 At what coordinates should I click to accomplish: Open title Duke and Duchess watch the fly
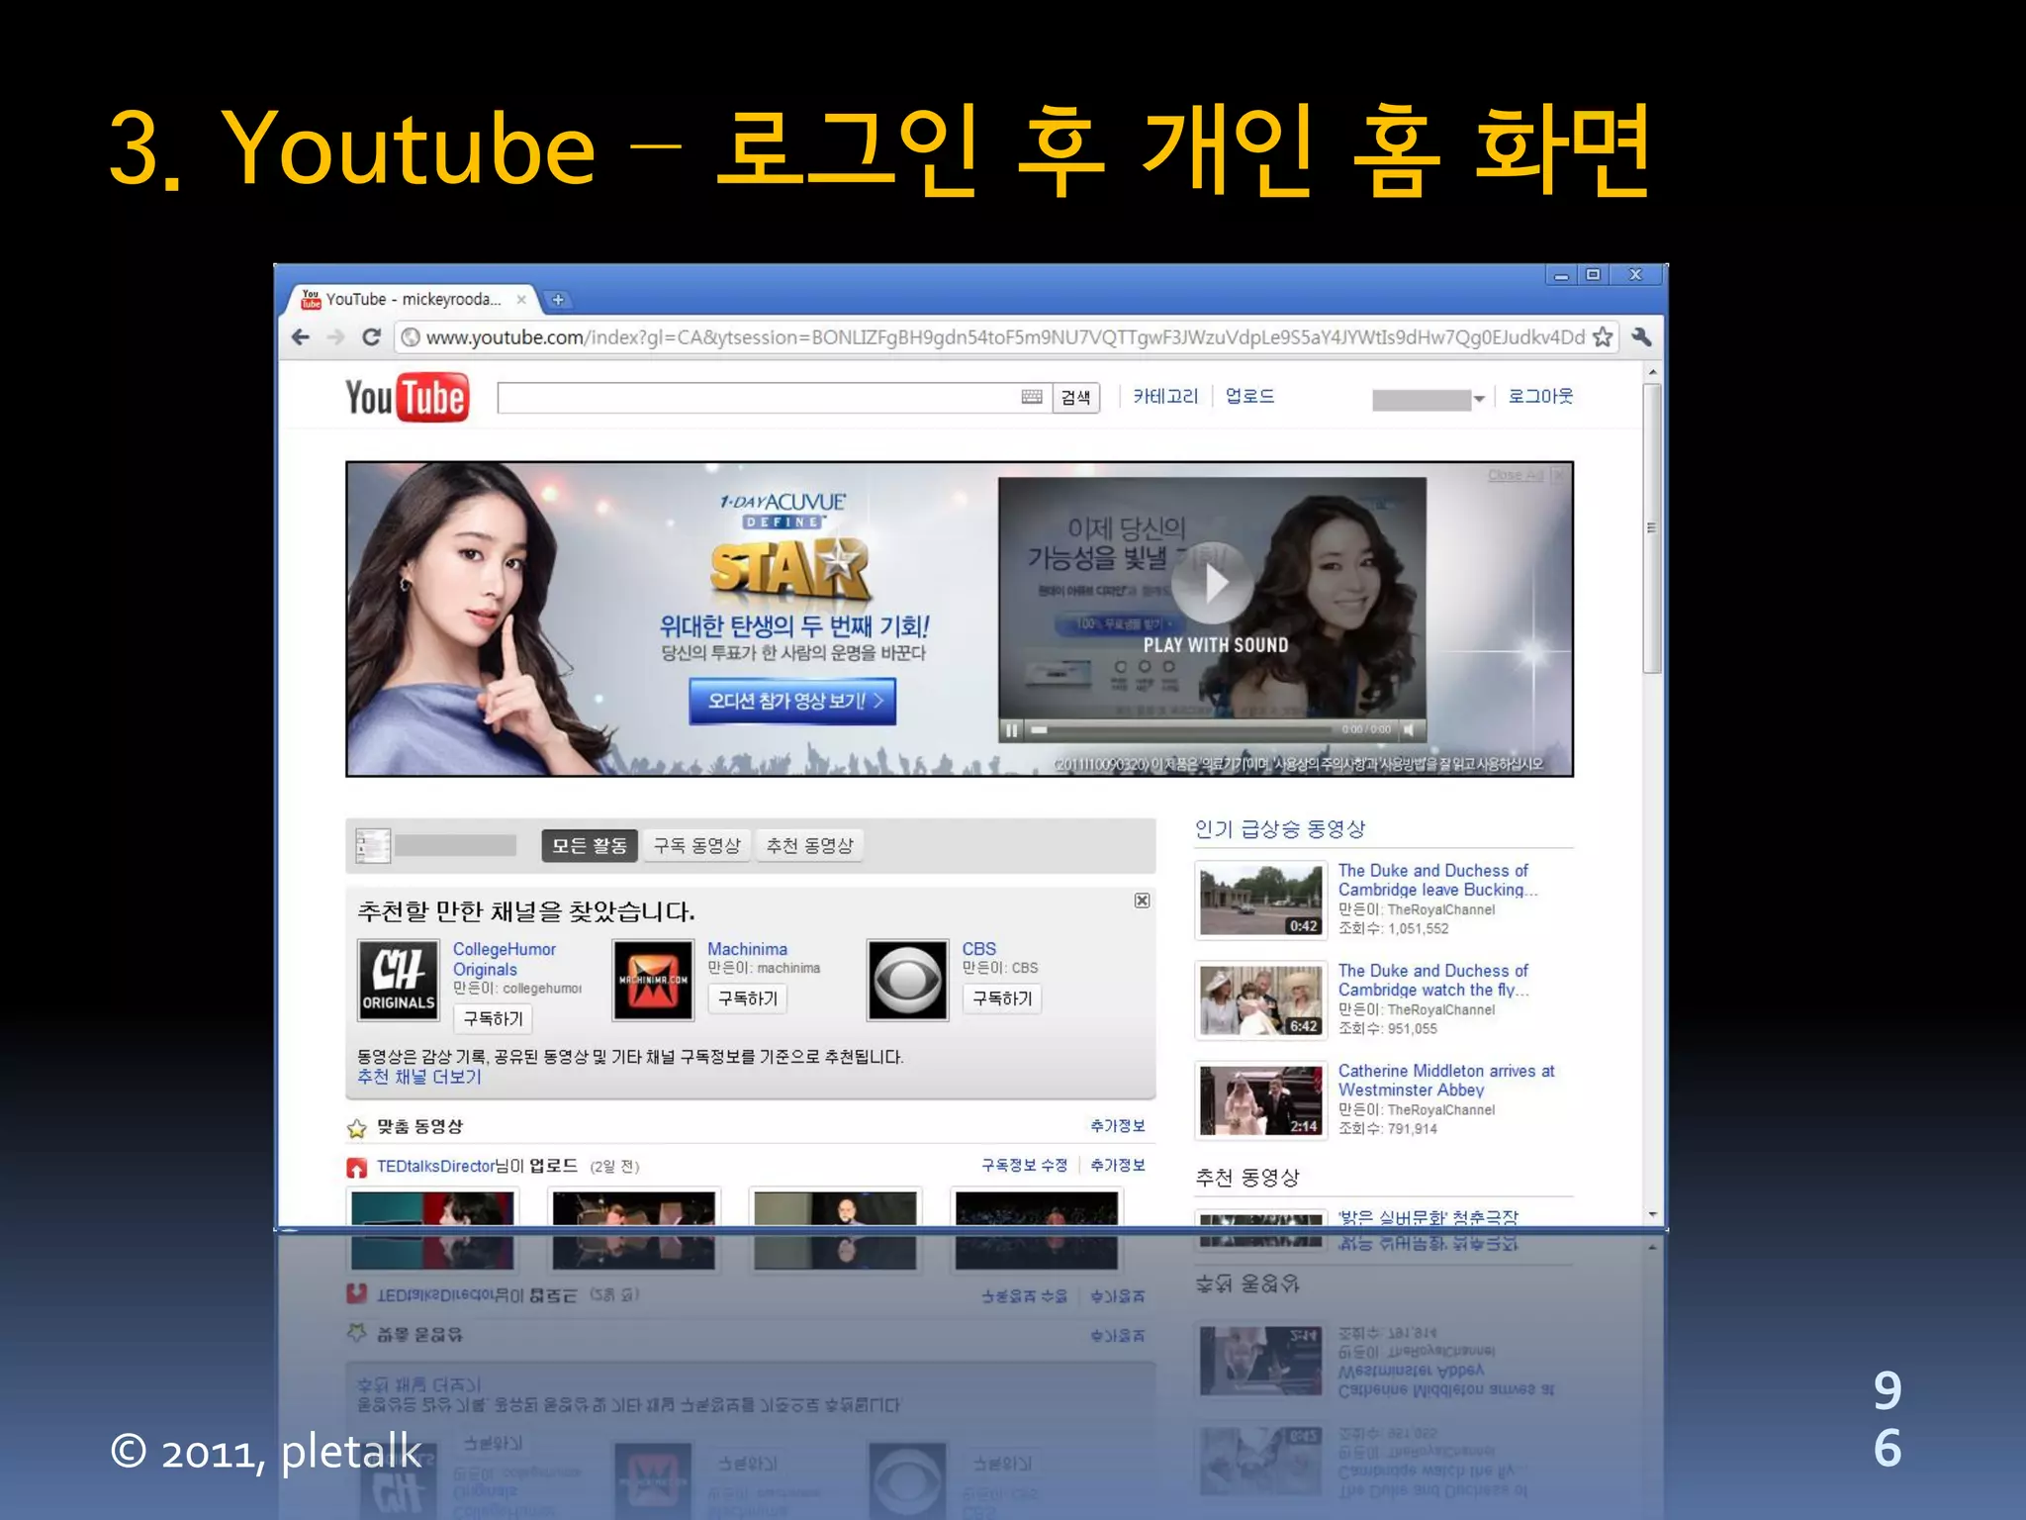(x=1433, y=980)
